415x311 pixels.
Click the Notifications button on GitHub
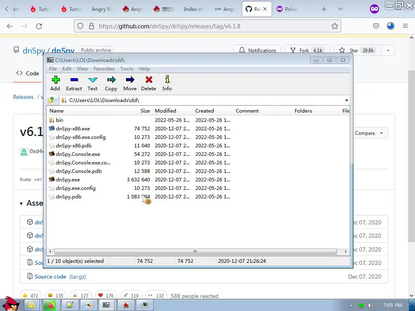click(257, 50)
